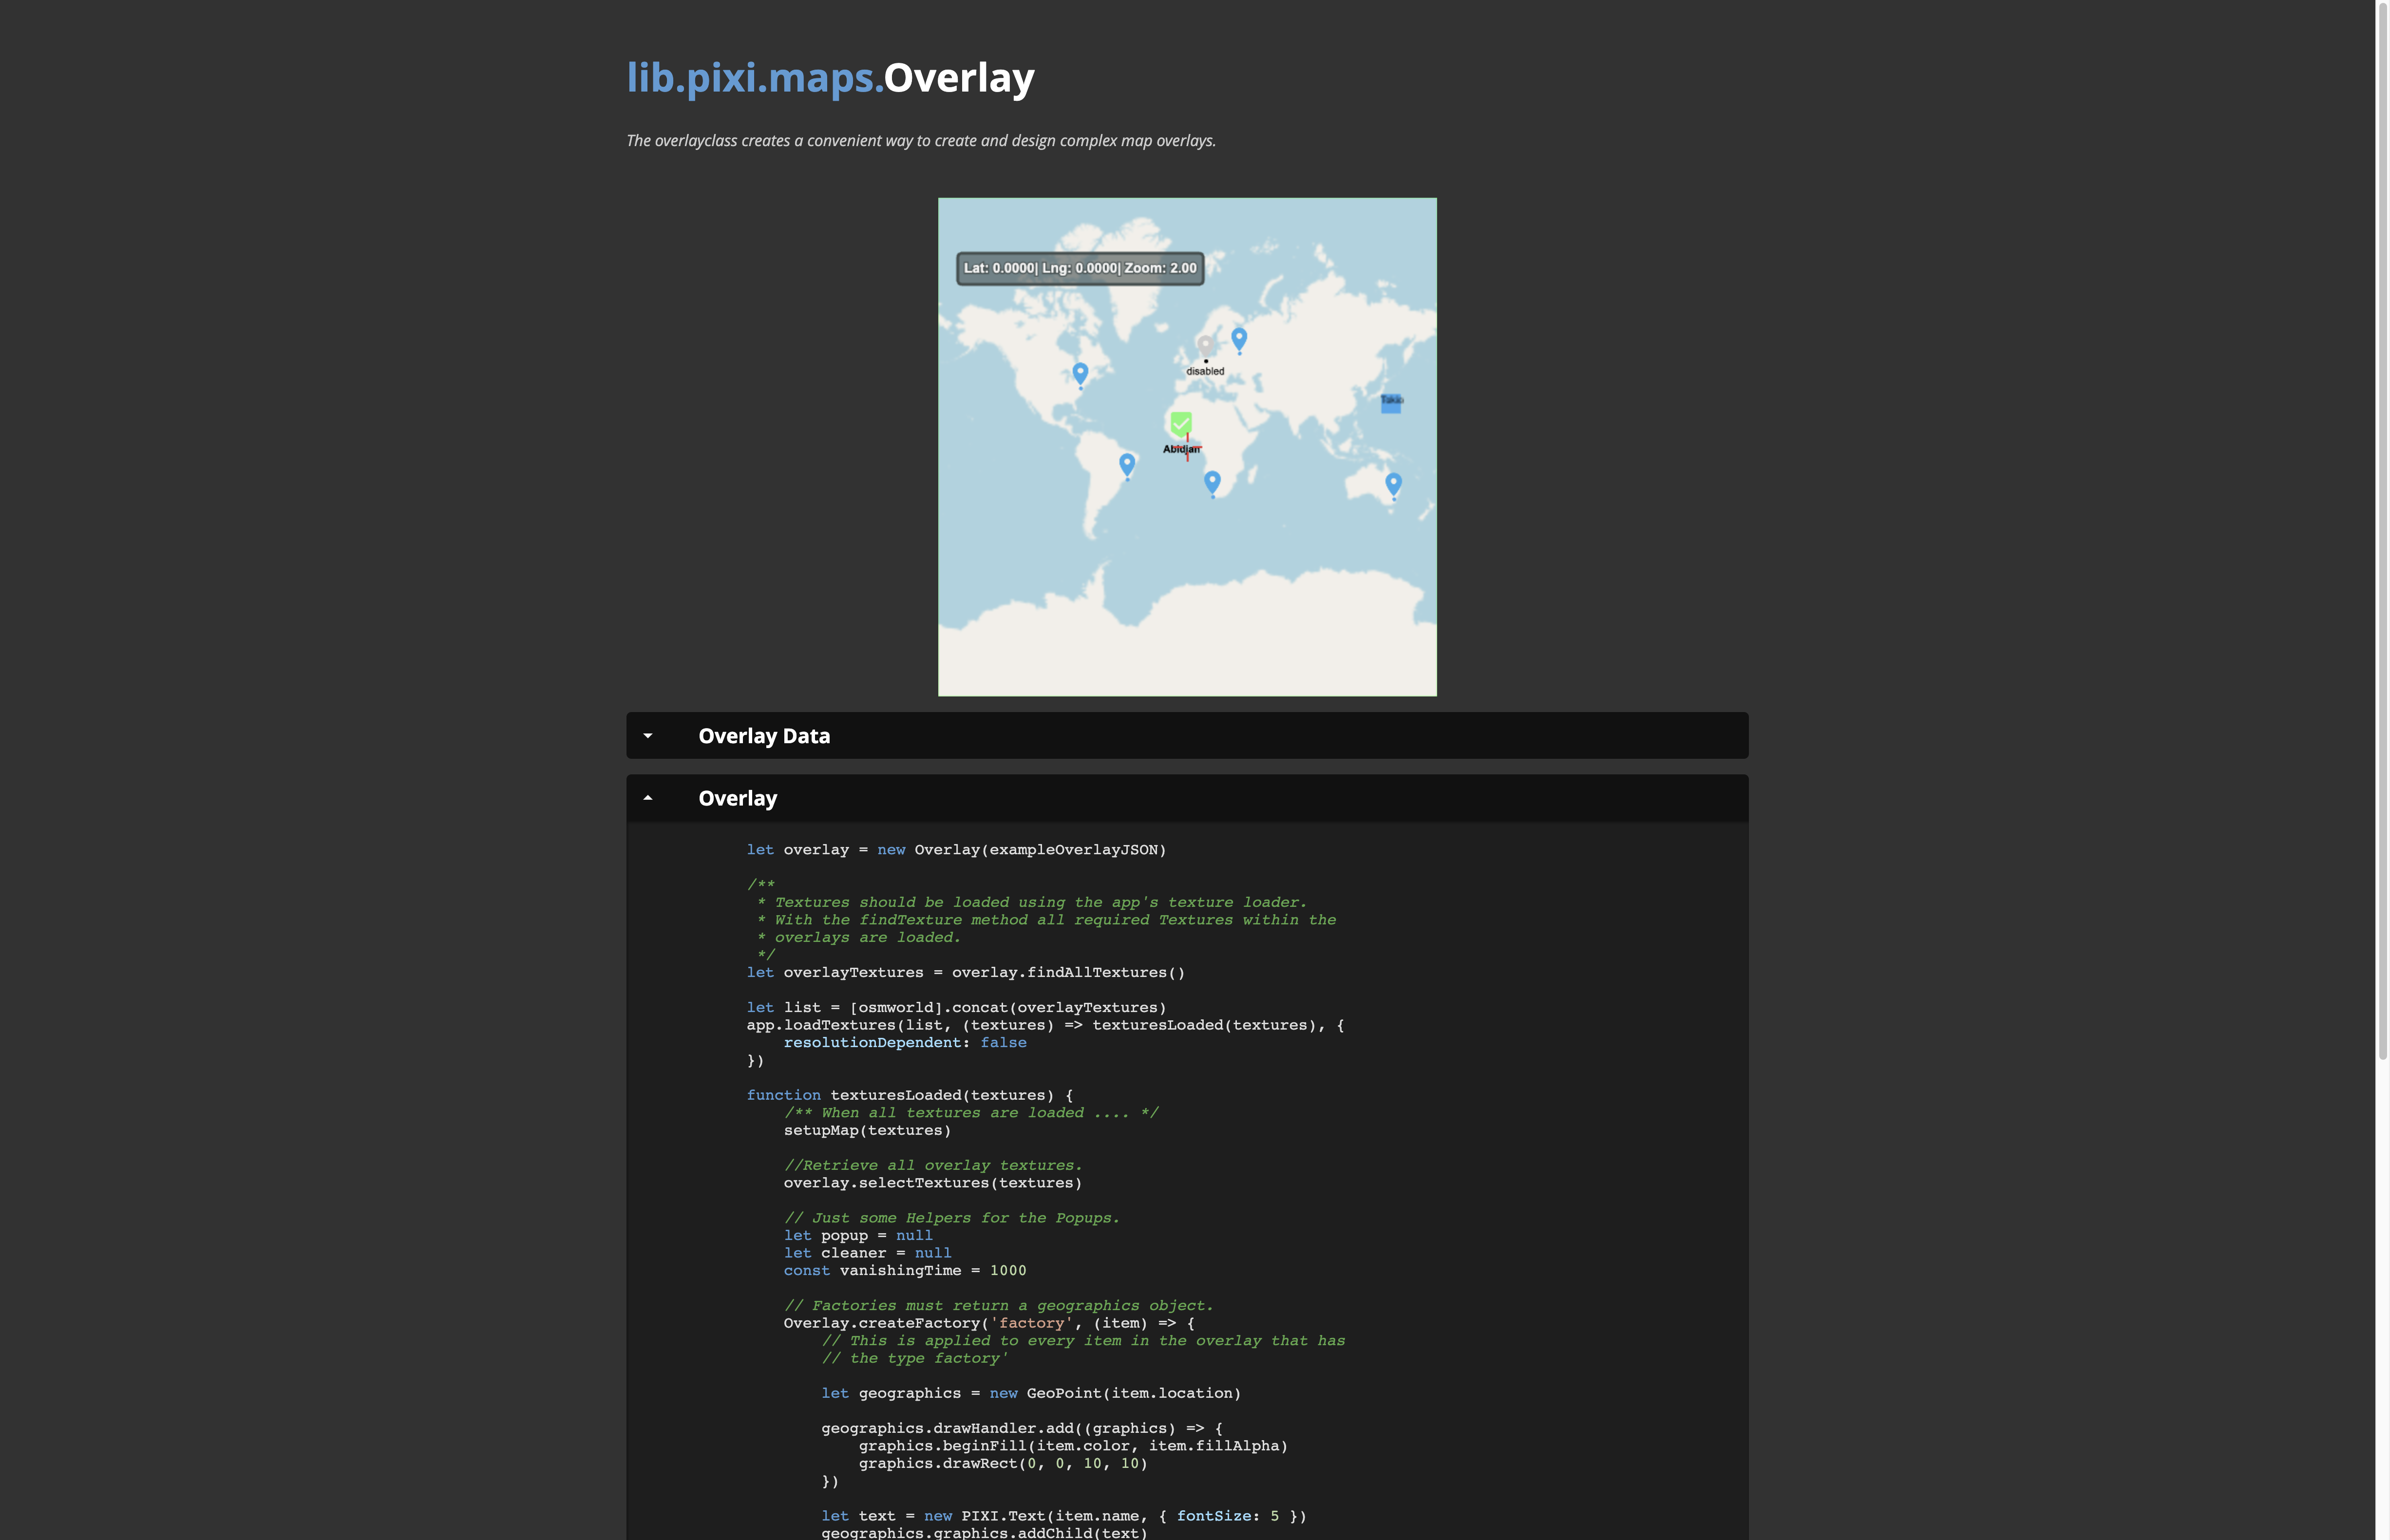This screenshot has width=2390, height=1540.
Task: Collapse the Overlay section arrow
Action: (x=648, y=798)
